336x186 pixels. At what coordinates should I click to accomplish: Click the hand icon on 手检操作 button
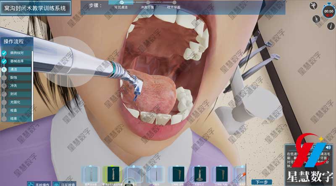31,184
